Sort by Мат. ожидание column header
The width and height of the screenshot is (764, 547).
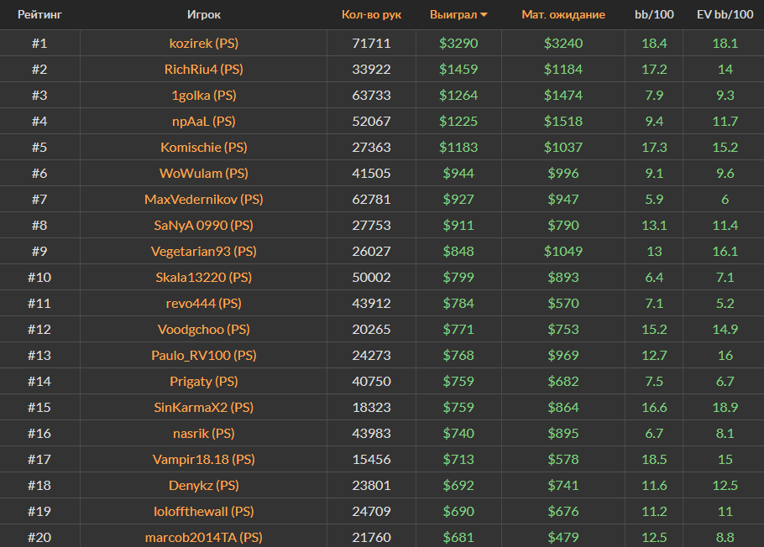pyautogui.click(x=563, y=15)
